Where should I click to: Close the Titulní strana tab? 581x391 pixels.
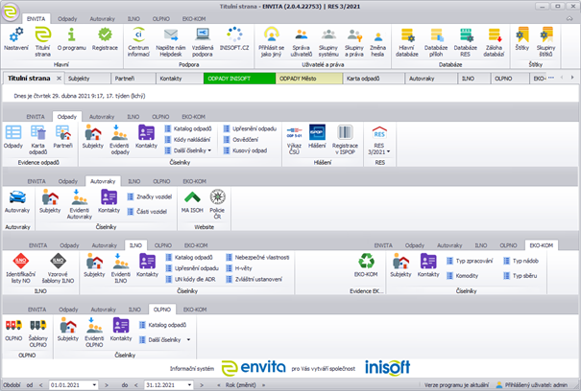(x=59, y=79)
